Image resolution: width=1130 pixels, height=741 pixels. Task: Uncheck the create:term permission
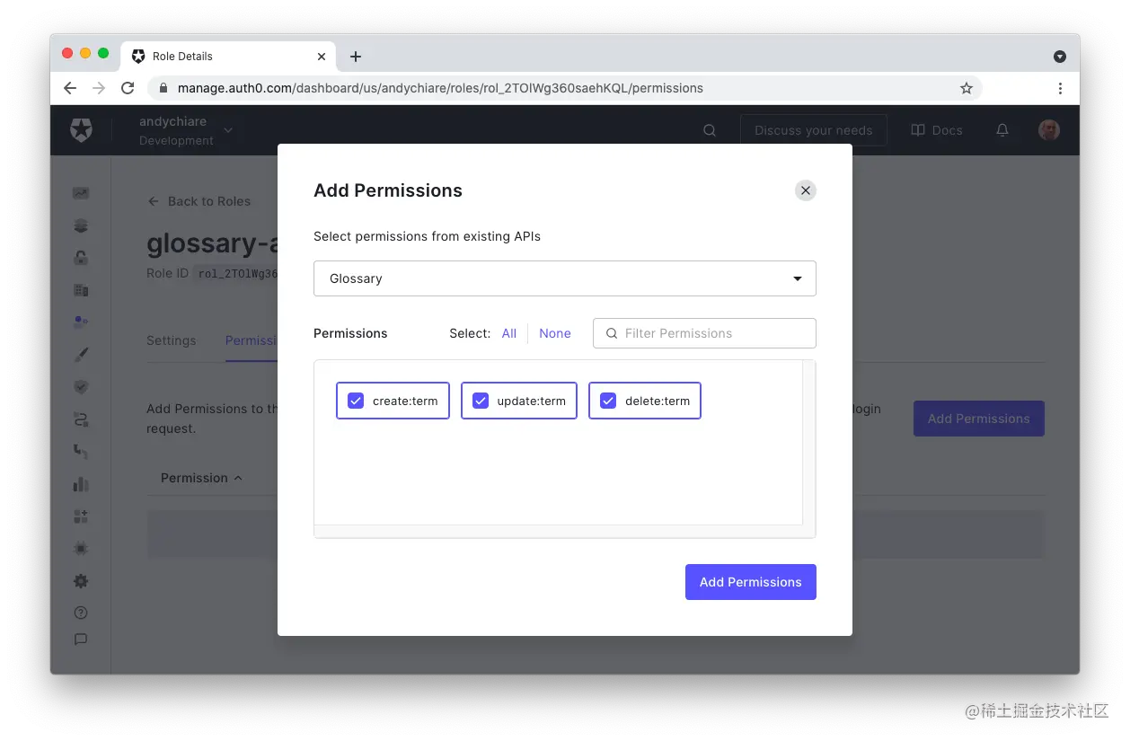point(355,400)
